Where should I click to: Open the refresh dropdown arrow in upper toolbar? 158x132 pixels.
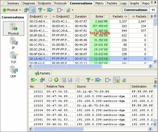pos(73,10)
